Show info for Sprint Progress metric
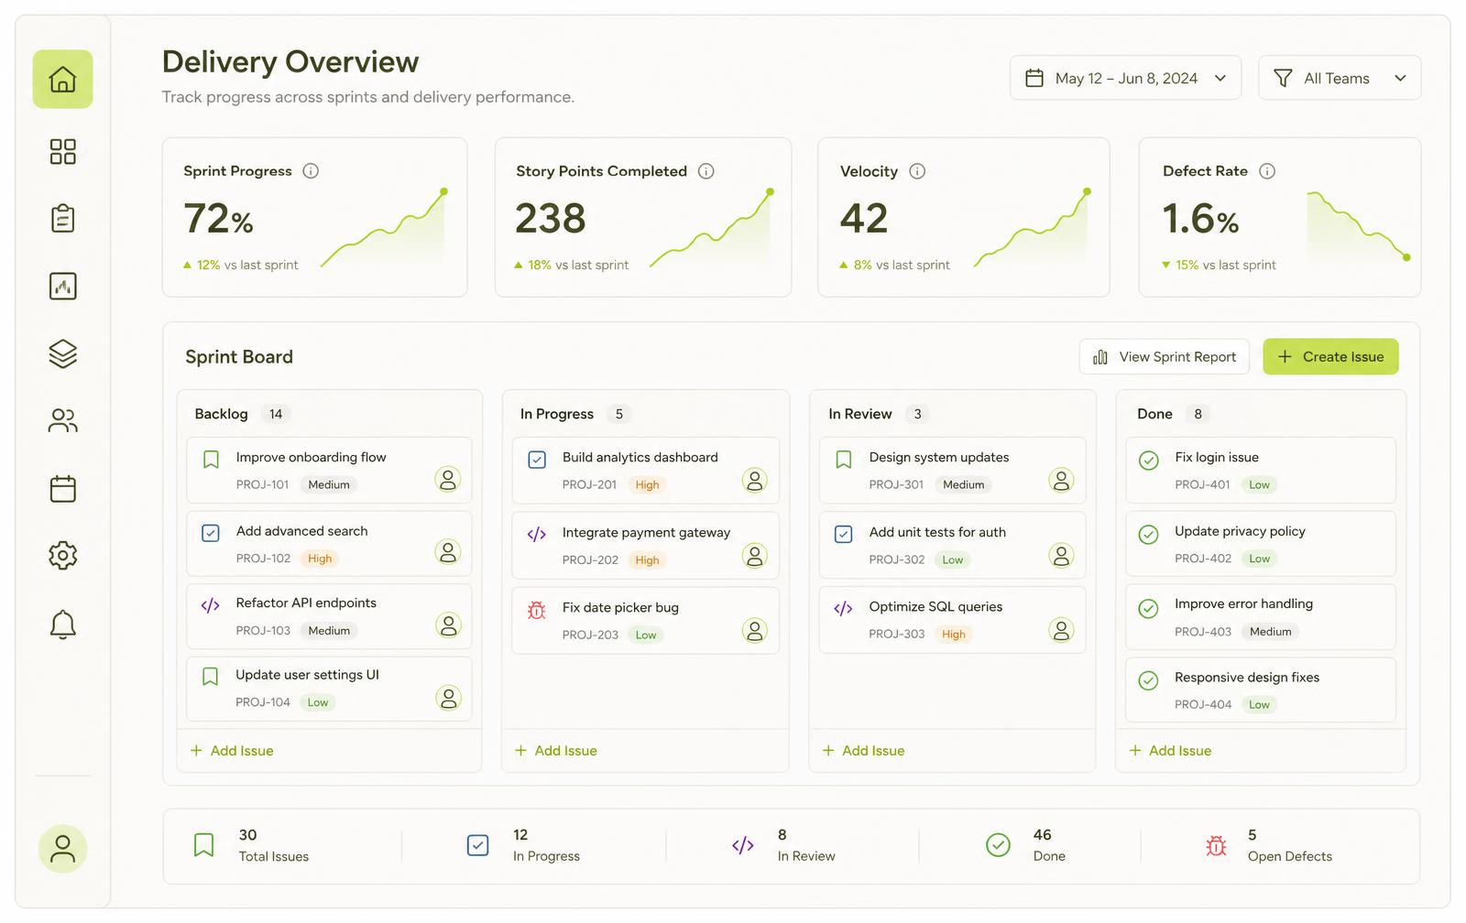The width and height of the screenshot is (1466, 923). (x=311, y=171)
